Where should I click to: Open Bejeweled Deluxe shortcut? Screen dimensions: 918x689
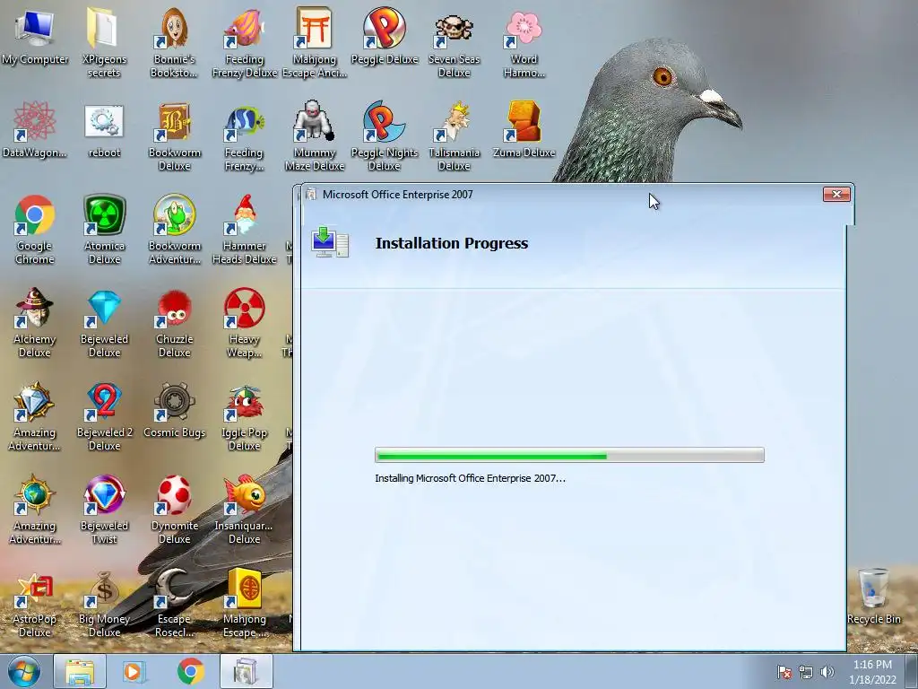point(104,323)
